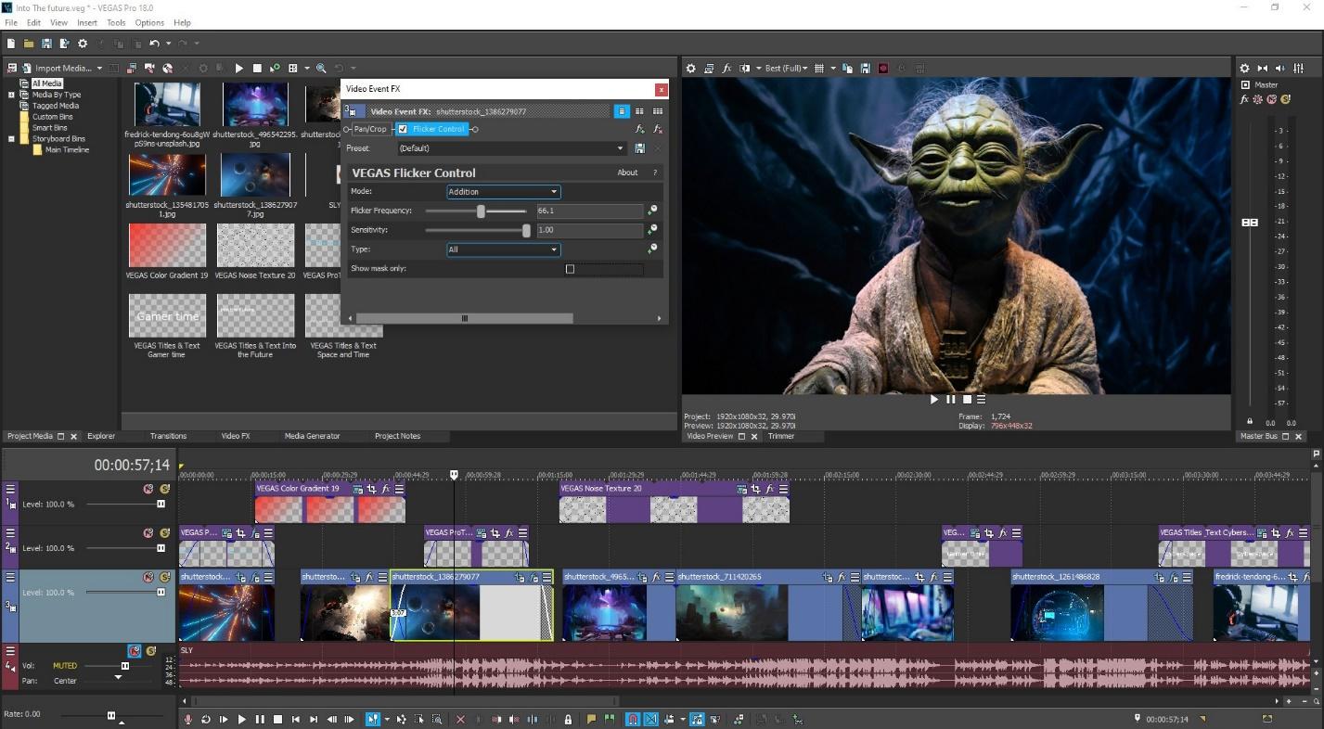1324x729 pixels.
Task: Open project Properties gear in main toolbar
Action: tap(83, 44)
